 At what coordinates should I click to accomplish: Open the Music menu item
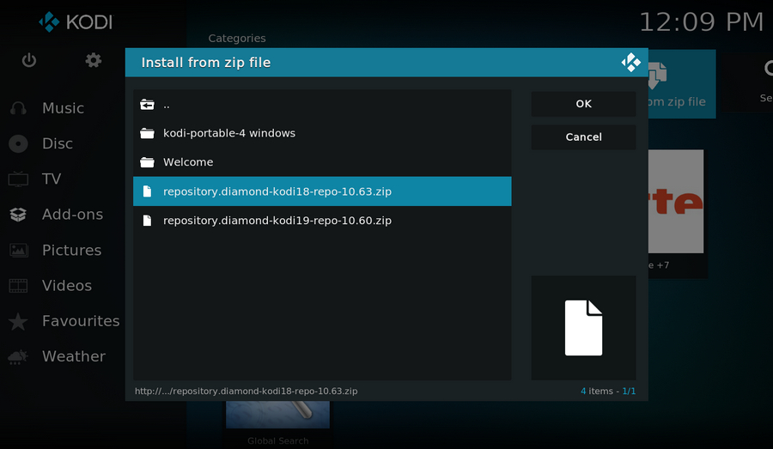[x=63, y=108]
